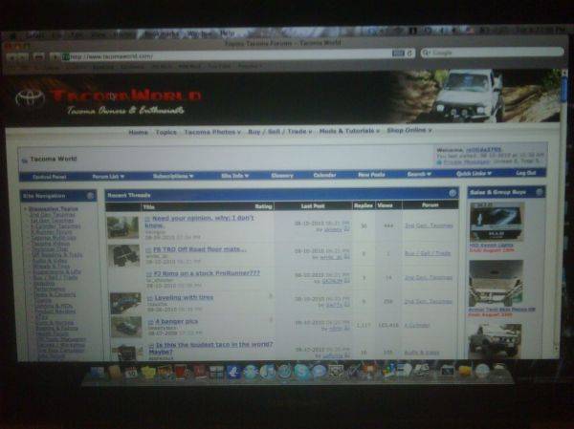Open the HID Xenon Lights group buy thumbnail
The width and height of the screenshot is (574, 429).
click(x=497, y=222)
